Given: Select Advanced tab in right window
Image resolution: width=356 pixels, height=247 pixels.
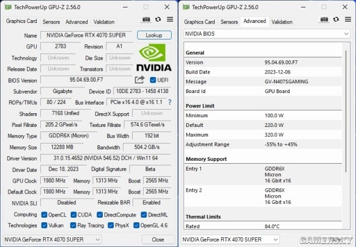Looking at the screenshot, I should point(255,21).
